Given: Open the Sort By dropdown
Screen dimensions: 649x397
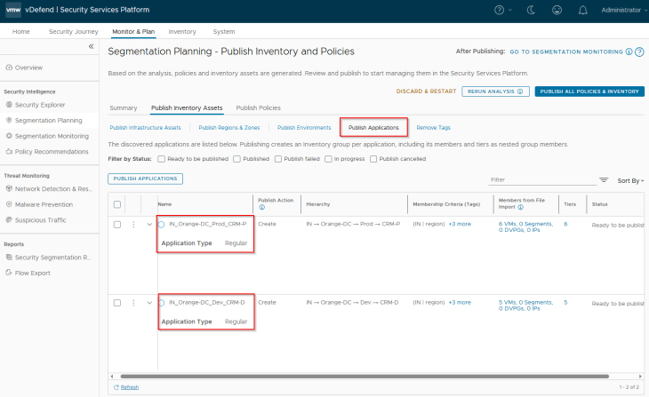Looking at the screenshot, I should (629, 179).
